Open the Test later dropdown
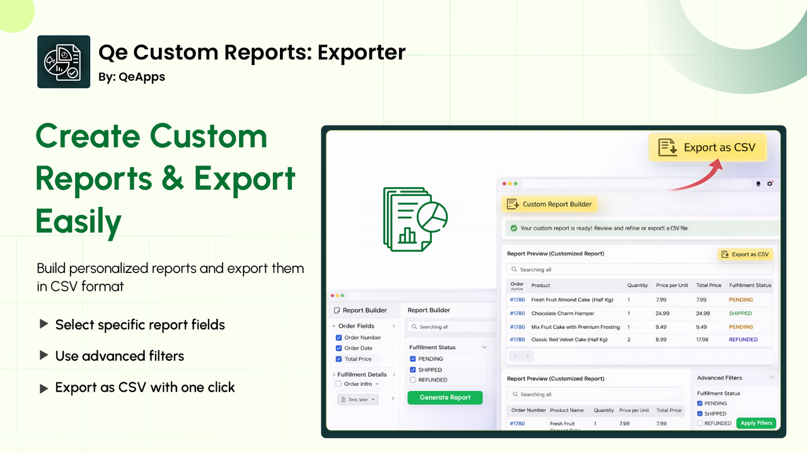Image resolution: width=807 pixels, height=454 pixels. click(358, 399)
